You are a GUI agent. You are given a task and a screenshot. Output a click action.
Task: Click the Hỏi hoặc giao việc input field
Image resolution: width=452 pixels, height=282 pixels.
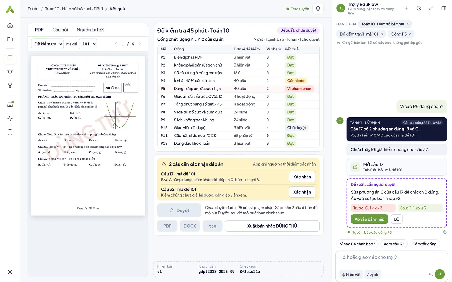coord(392,257)
